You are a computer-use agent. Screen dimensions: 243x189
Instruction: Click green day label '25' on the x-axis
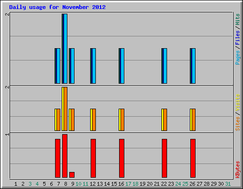point(185,184)
